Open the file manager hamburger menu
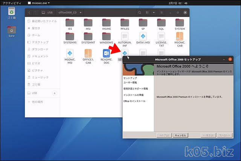 tap(162, 12)
